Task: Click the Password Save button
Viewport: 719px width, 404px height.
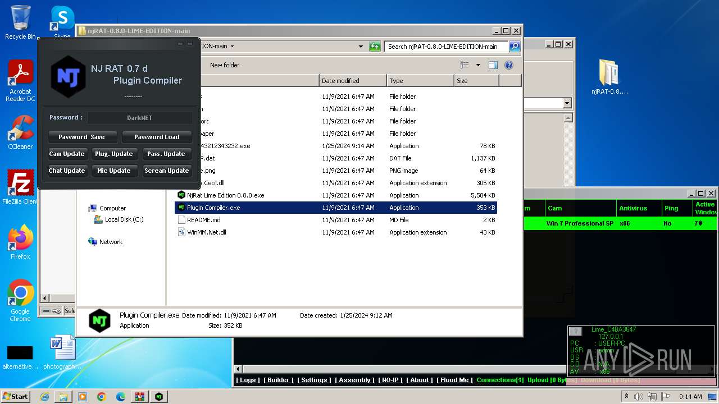Action: click(81, 137)
